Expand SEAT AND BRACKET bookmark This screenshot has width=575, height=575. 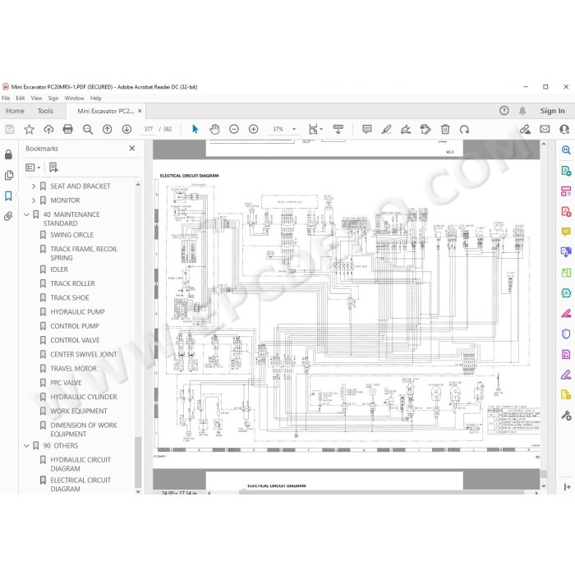click(x=34, y=186)
